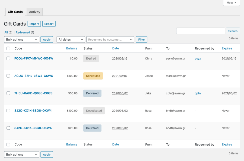
Task: Open the bottom Bulk actions dropdown
Action: pos(21,154)
